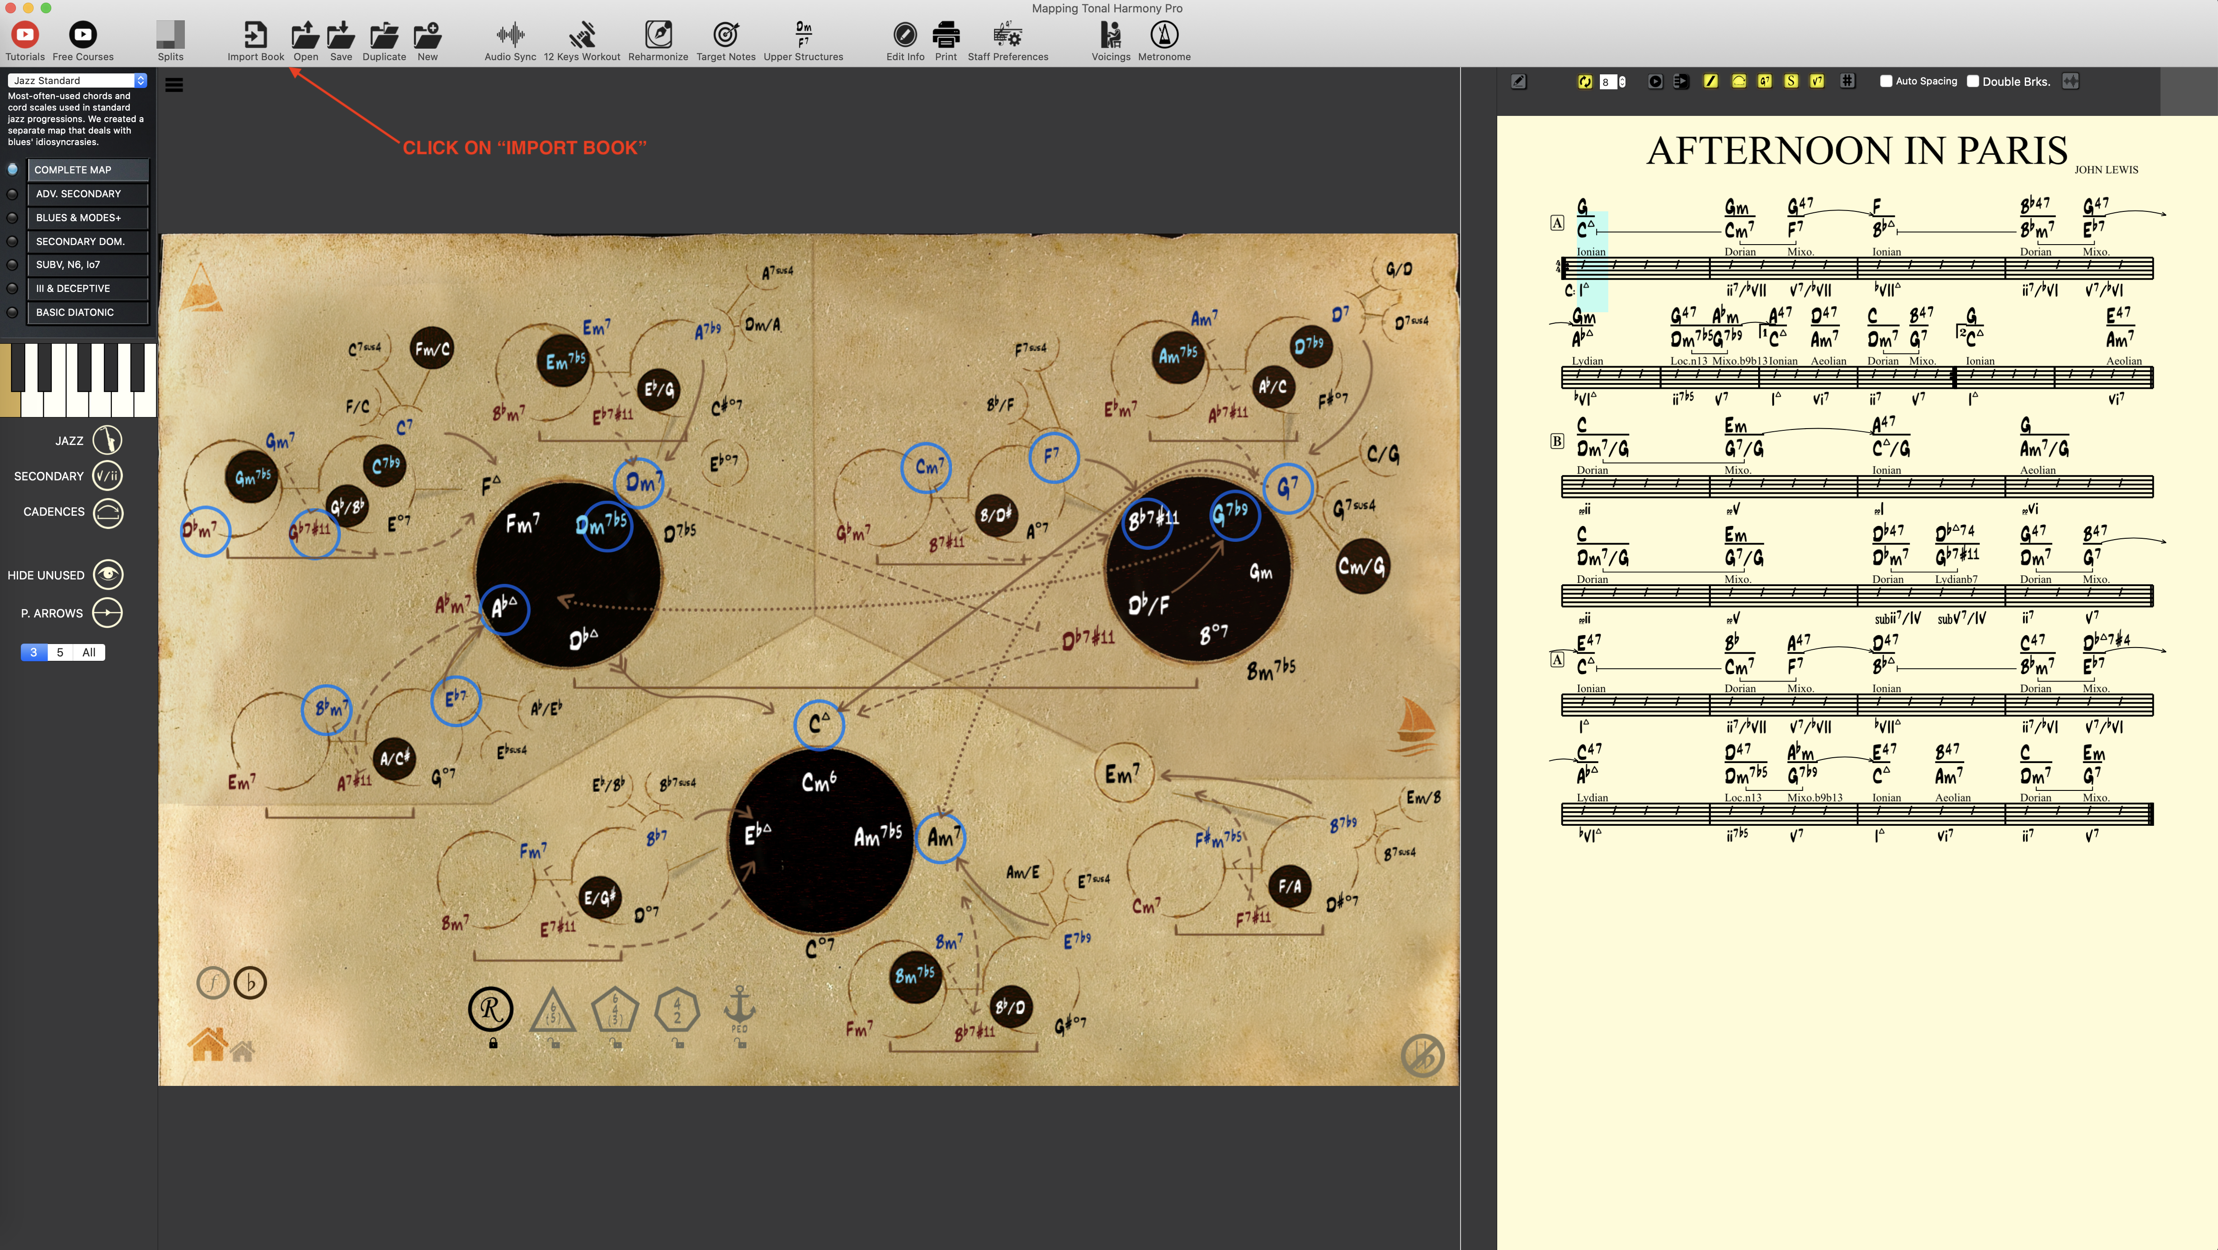The height and width of the screenshot is (1250, 2218).
Task: Click the stepper arrows beside the 8 field
Action: (x=1622, y=81)
